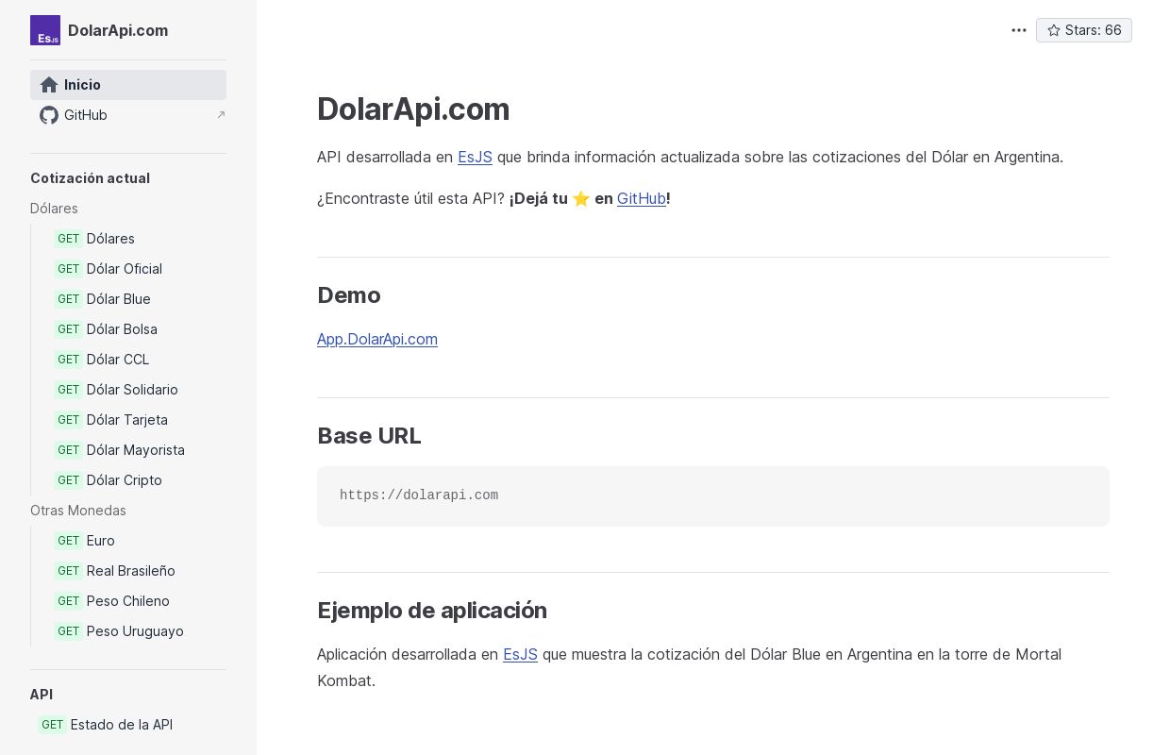Follow the EsJS link in the intro paragraph
Image resolution: width=1170 pixels, height=755 pixels.
pyautogui.click(x=475, y=157)
